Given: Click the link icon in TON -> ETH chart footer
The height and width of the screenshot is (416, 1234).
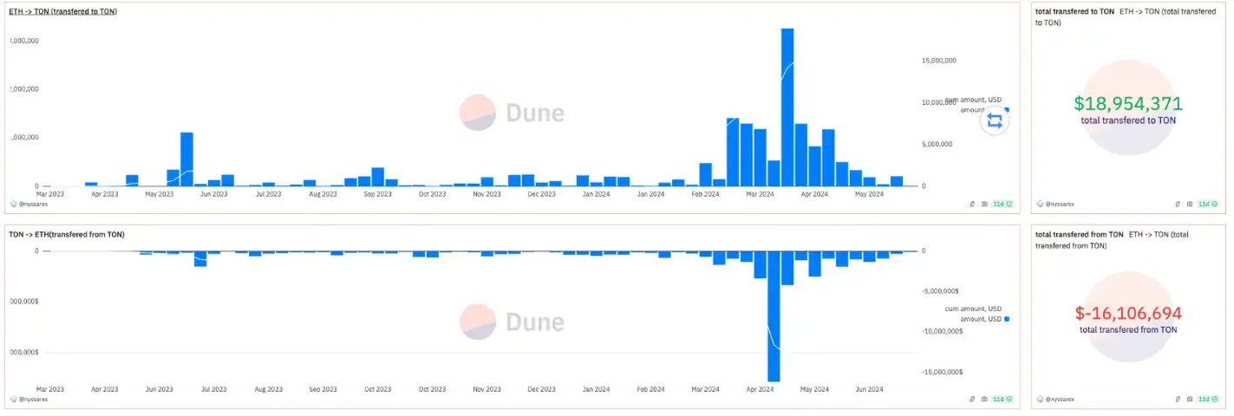Looking at the screenshot, I should (x=974, y=400).
